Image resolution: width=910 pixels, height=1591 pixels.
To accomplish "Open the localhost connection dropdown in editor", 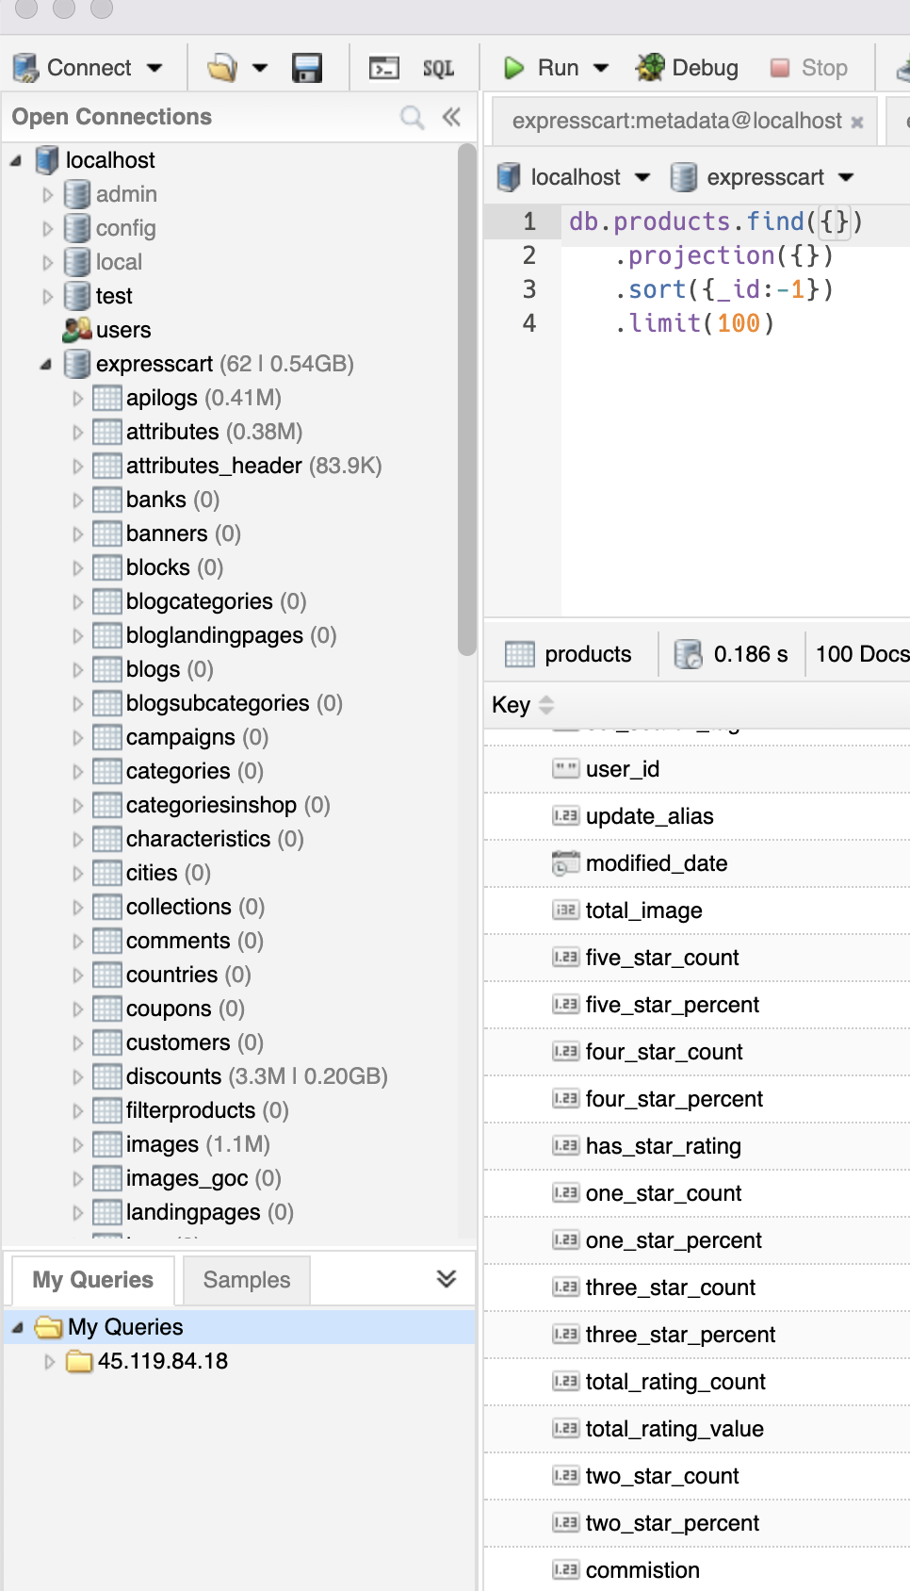I will click(642, 177).
